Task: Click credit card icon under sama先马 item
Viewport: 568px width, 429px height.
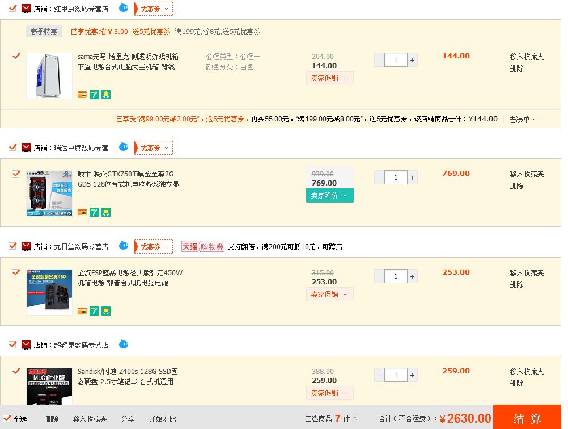Action: click(82, 95)
